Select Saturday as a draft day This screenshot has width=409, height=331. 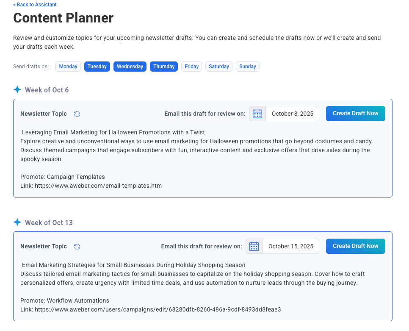tap(219, 67)
